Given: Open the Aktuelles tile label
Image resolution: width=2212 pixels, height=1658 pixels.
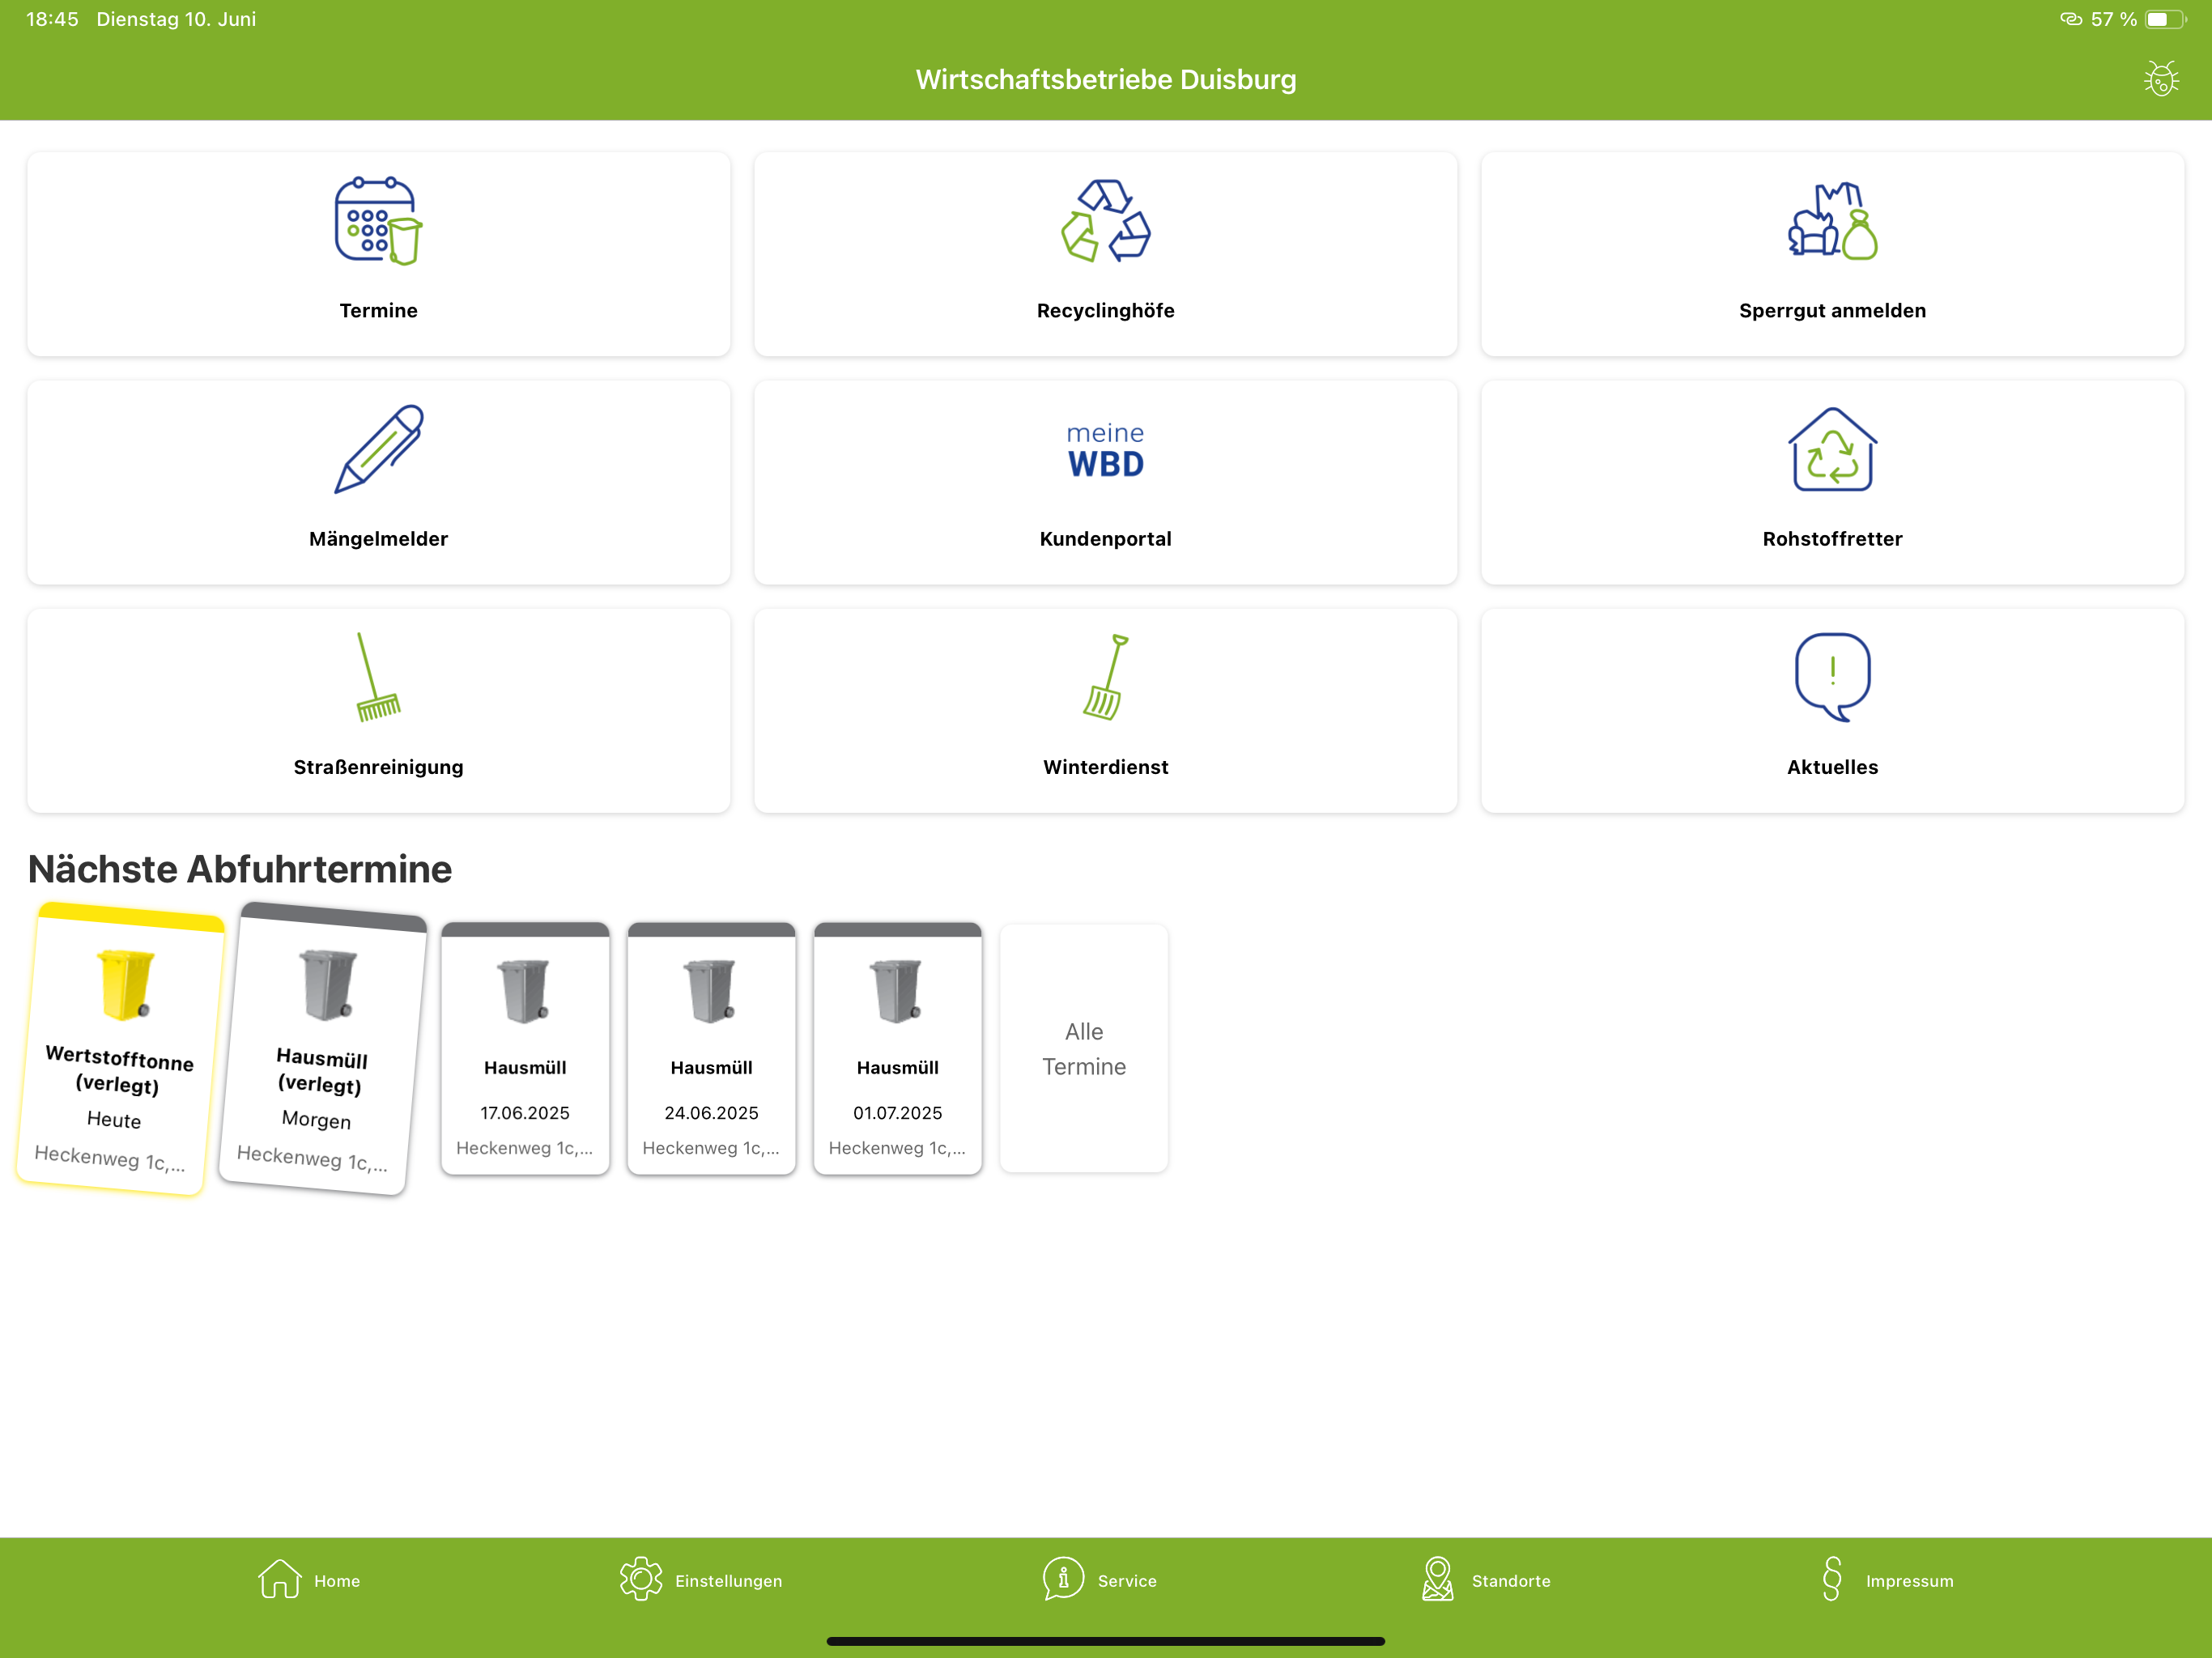Looking at the screenshot, I should 1832,767.
